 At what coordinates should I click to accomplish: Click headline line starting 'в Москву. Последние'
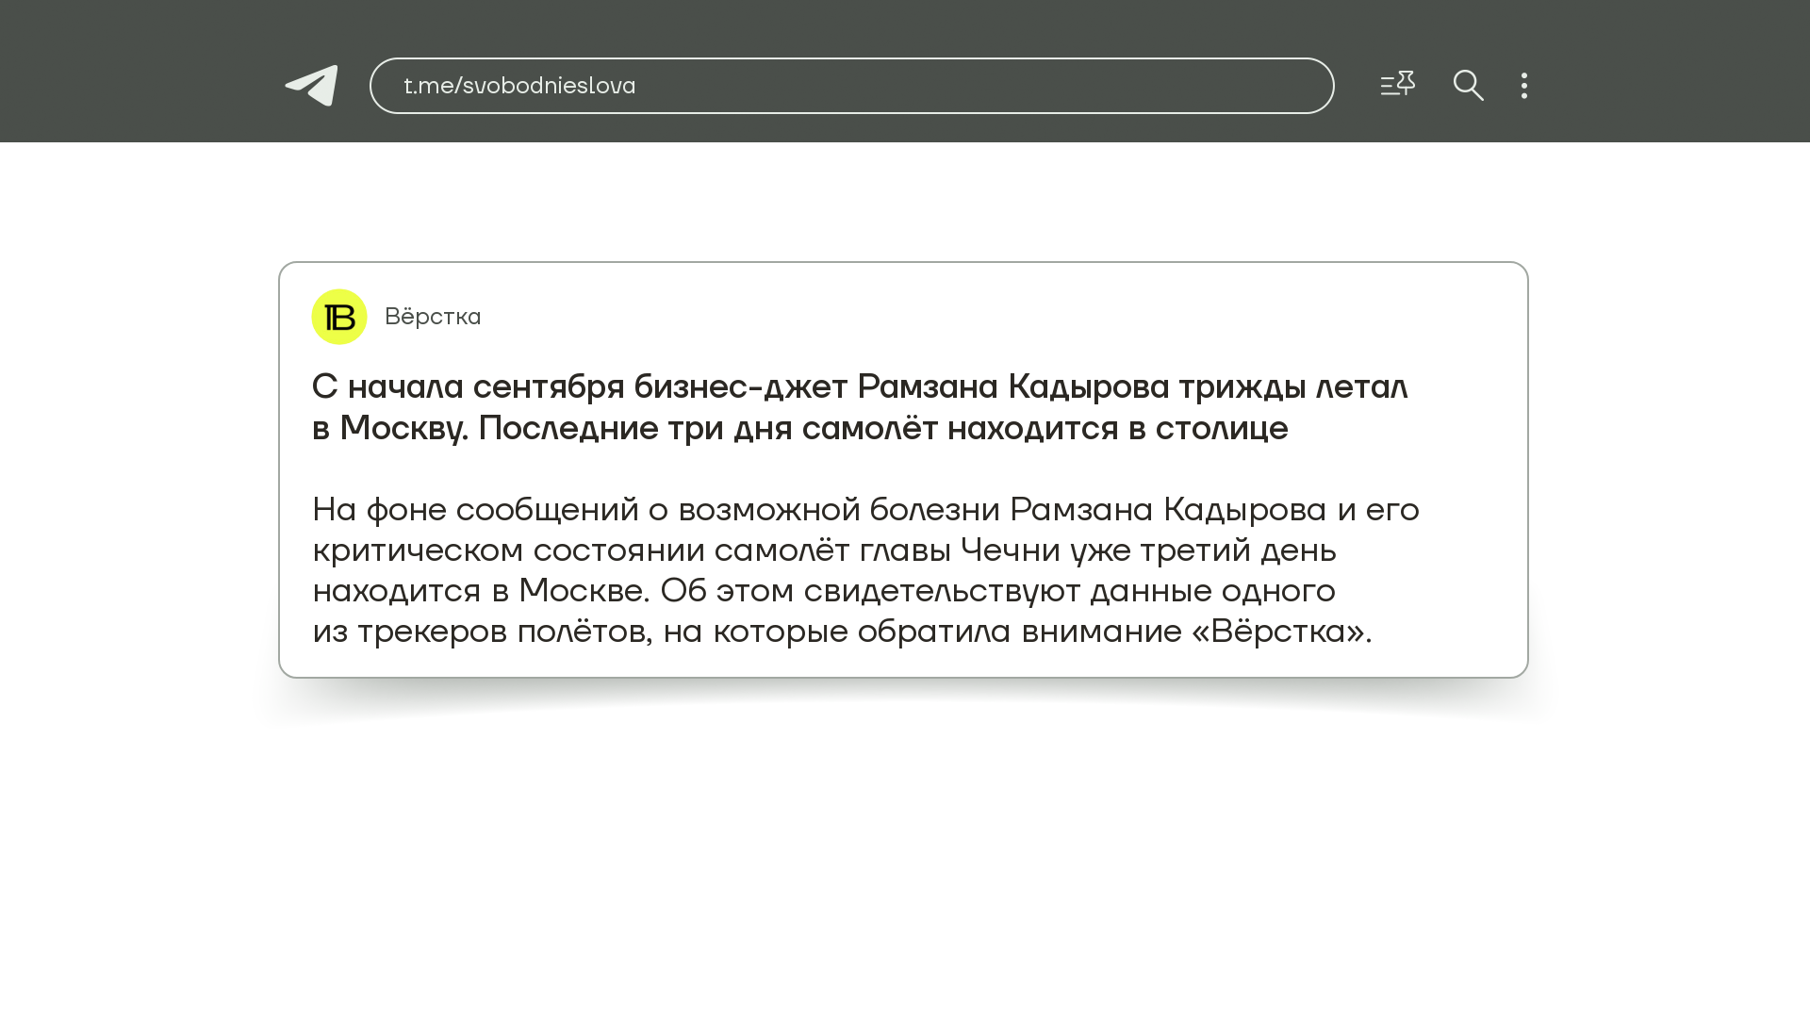click(x=799, y=428)
